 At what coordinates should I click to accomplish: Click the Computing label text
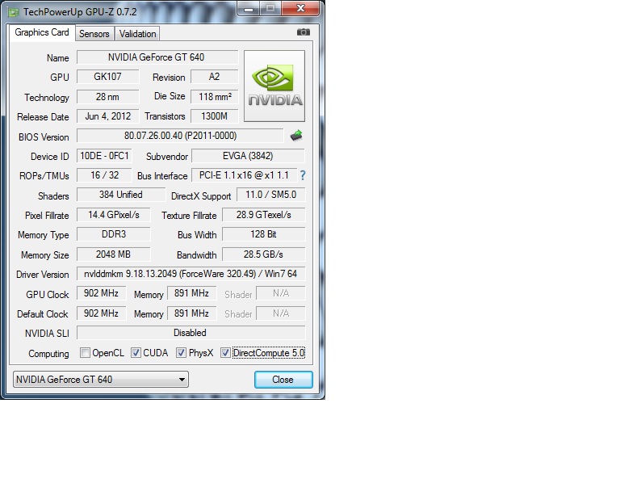pos(48,354)
